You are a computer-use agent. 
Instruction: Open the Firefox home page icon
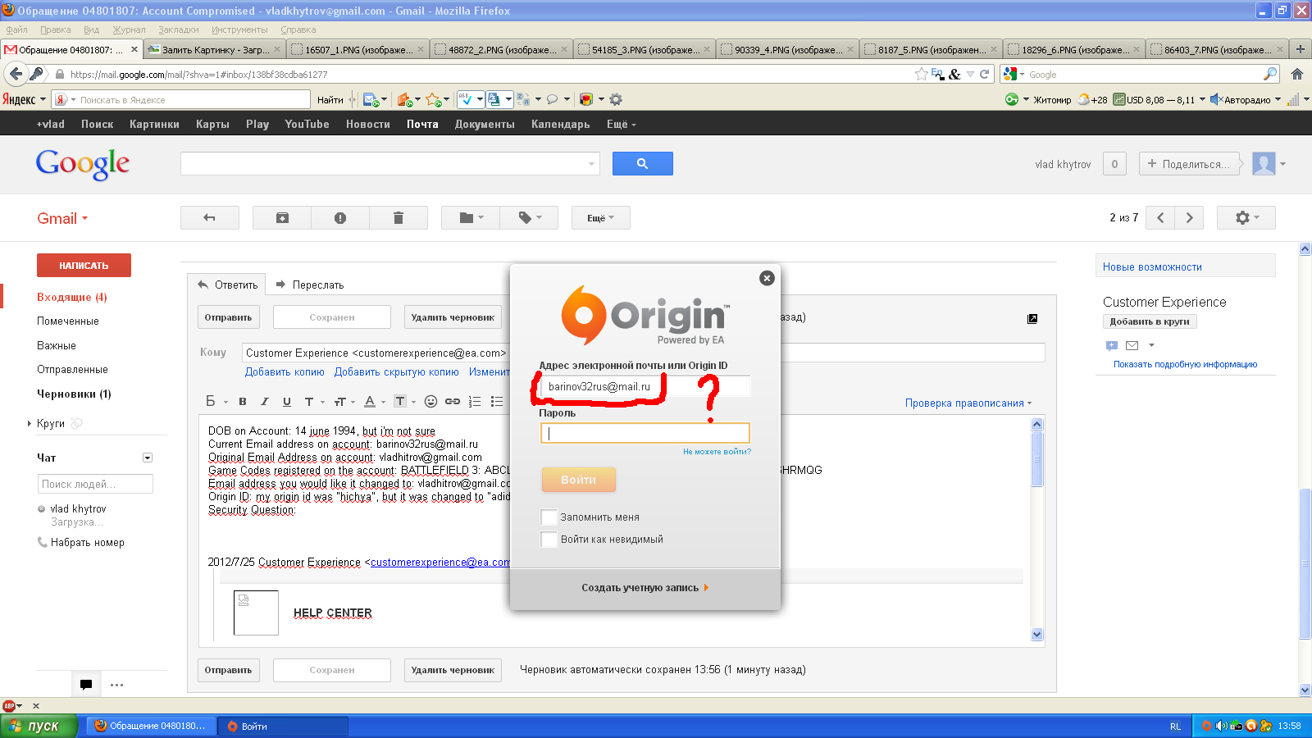click(1297, 74)
